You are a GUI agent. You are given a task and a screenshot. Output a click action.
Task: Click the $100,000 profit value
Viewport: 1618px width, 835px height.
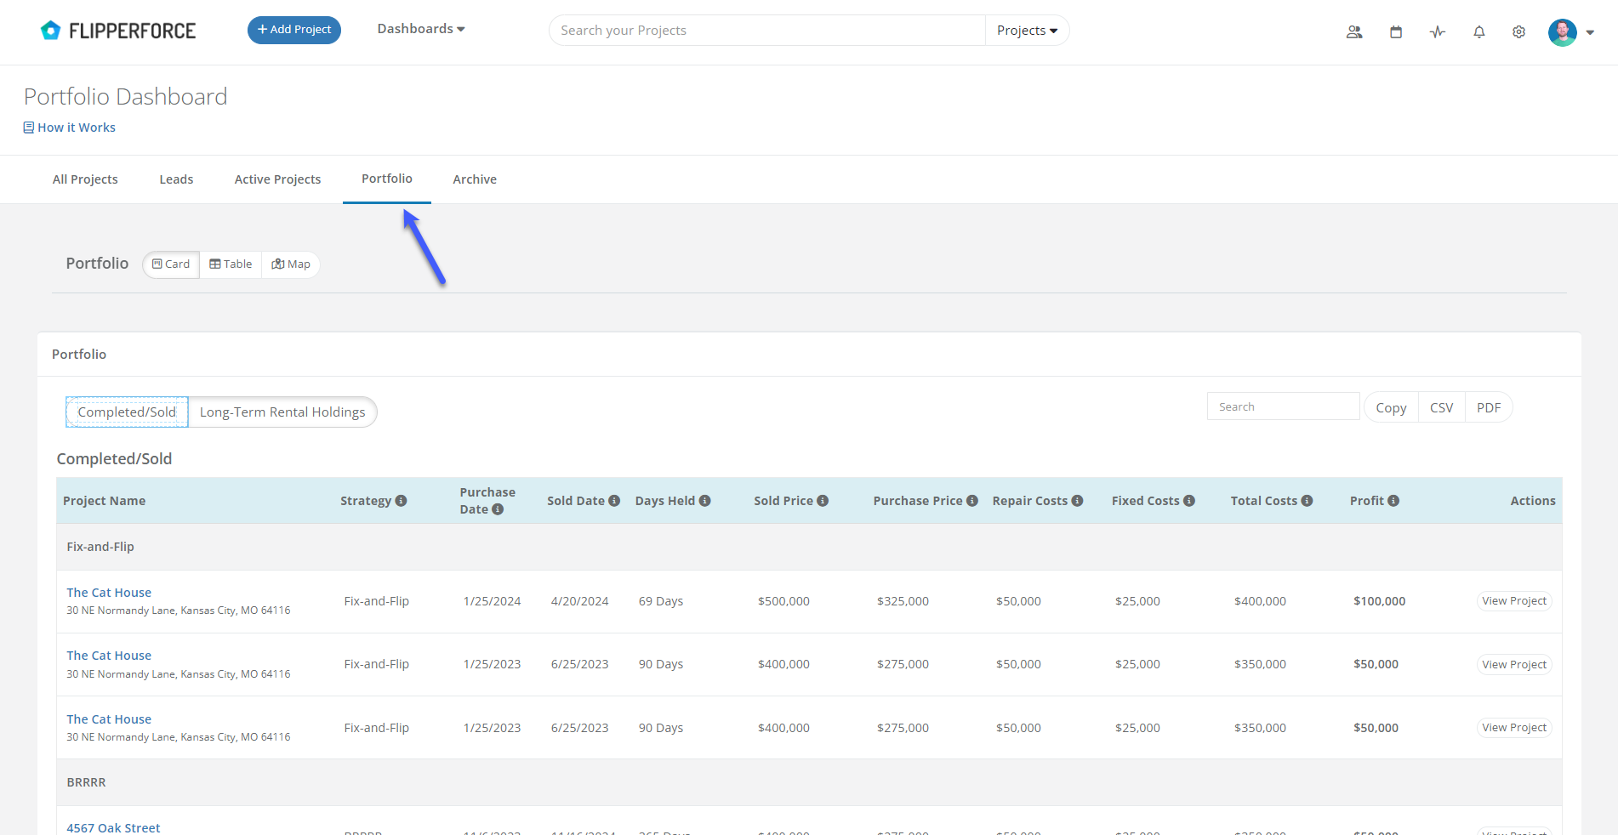[1379, 601]
